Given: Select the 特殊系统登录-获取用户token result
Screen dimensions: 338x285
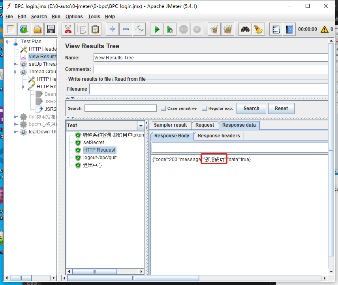Looking at the screenshot, I should (x=113, y=135).
